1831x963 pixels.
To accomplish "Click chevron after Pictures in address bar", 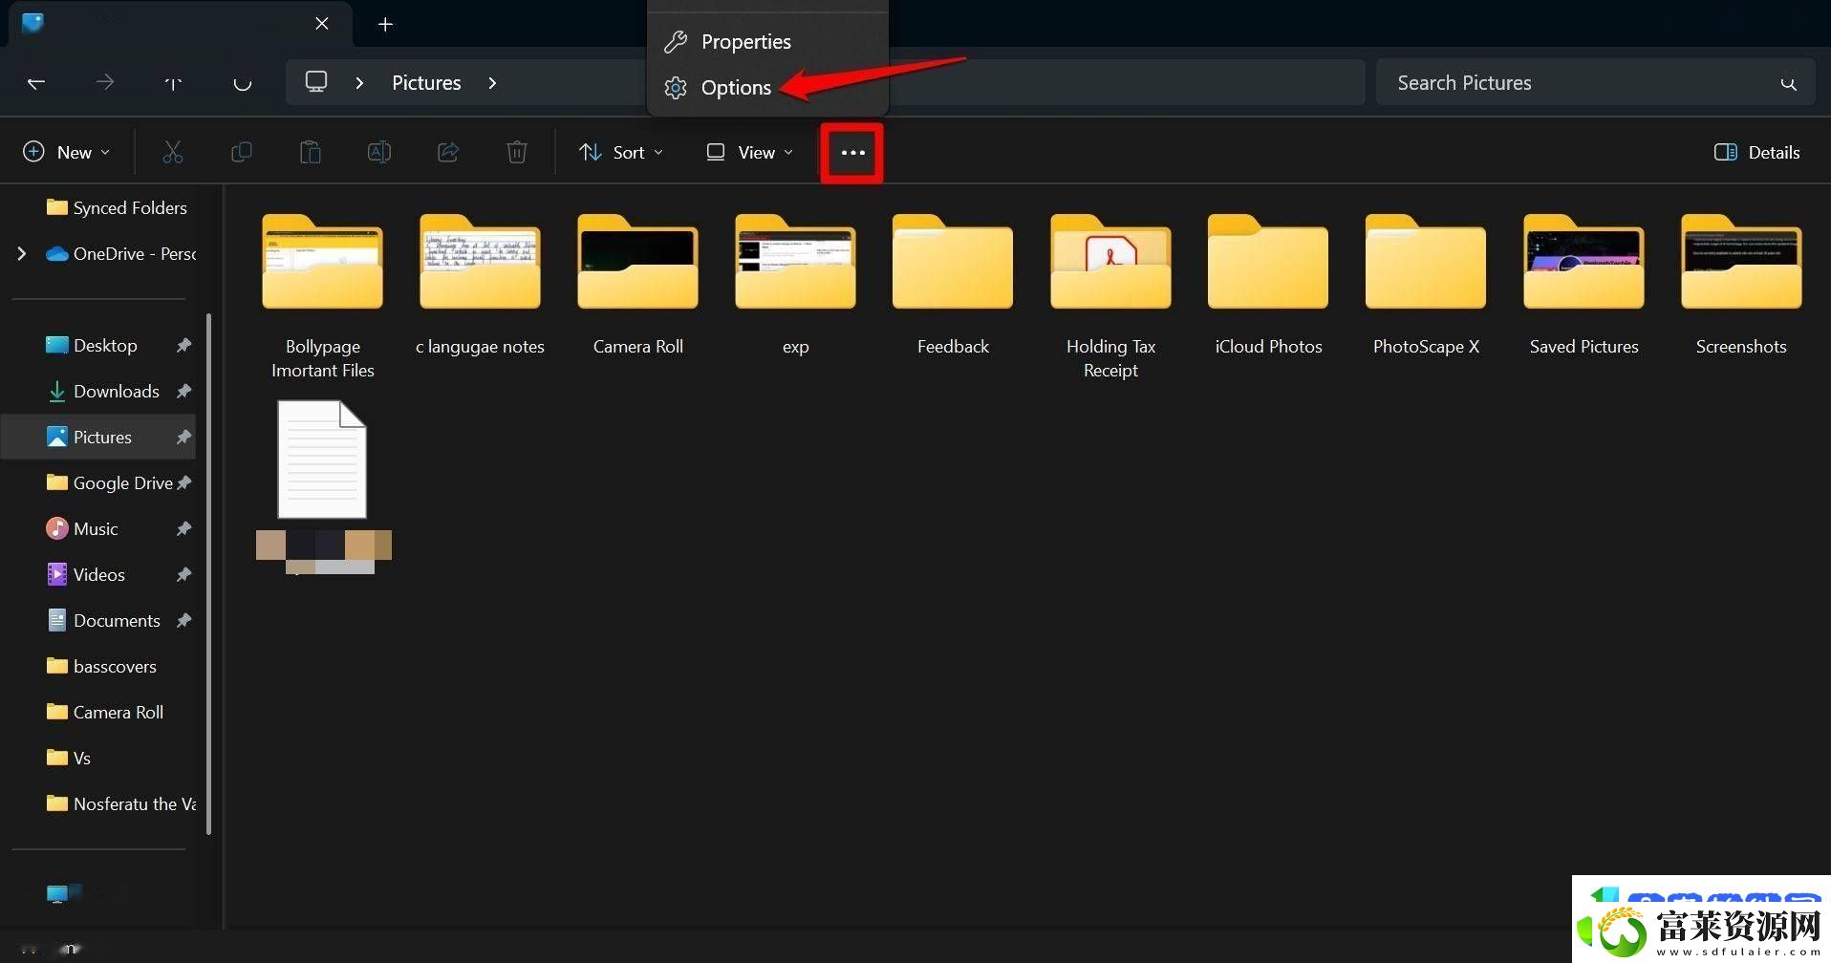I will pyautogui.click(x=492, y=83).
